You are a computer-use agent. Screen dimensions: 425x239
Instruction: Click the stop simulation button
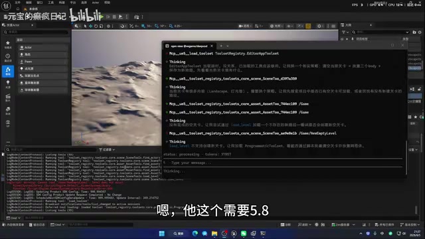(114, 17)
